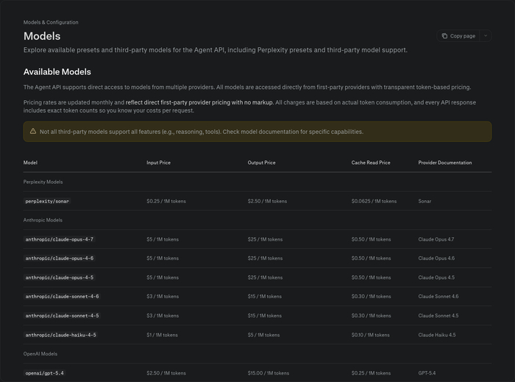Select the anthropic/claude-sonnet-4-6 model code
Screen dimensions: 515x382
point(62,297)
